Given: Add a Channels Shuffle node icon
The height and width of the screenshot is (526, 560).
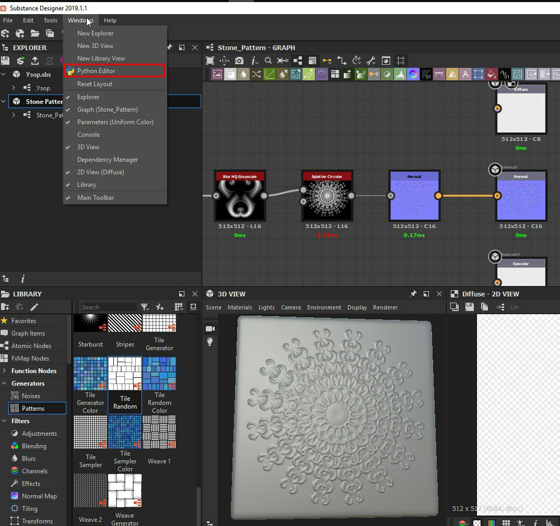Looking at the screenshot, I should pos(256,74).
